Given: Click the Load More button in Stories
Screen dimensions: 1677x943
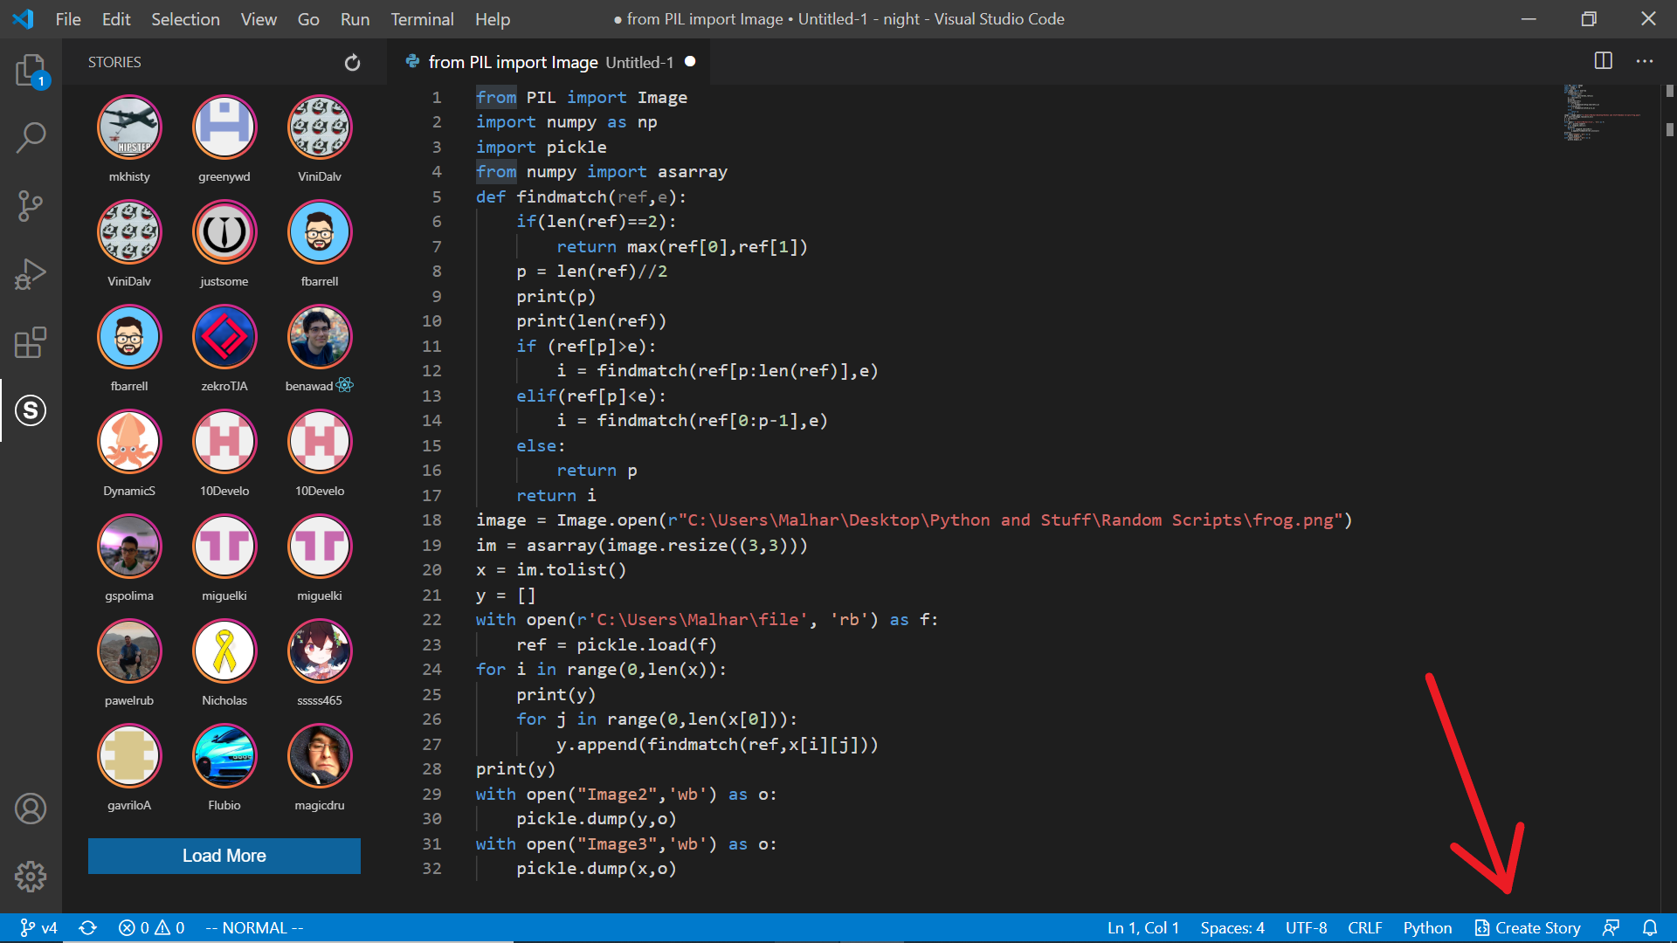Looking at the screenshot, I should click(x=224, y=856).
